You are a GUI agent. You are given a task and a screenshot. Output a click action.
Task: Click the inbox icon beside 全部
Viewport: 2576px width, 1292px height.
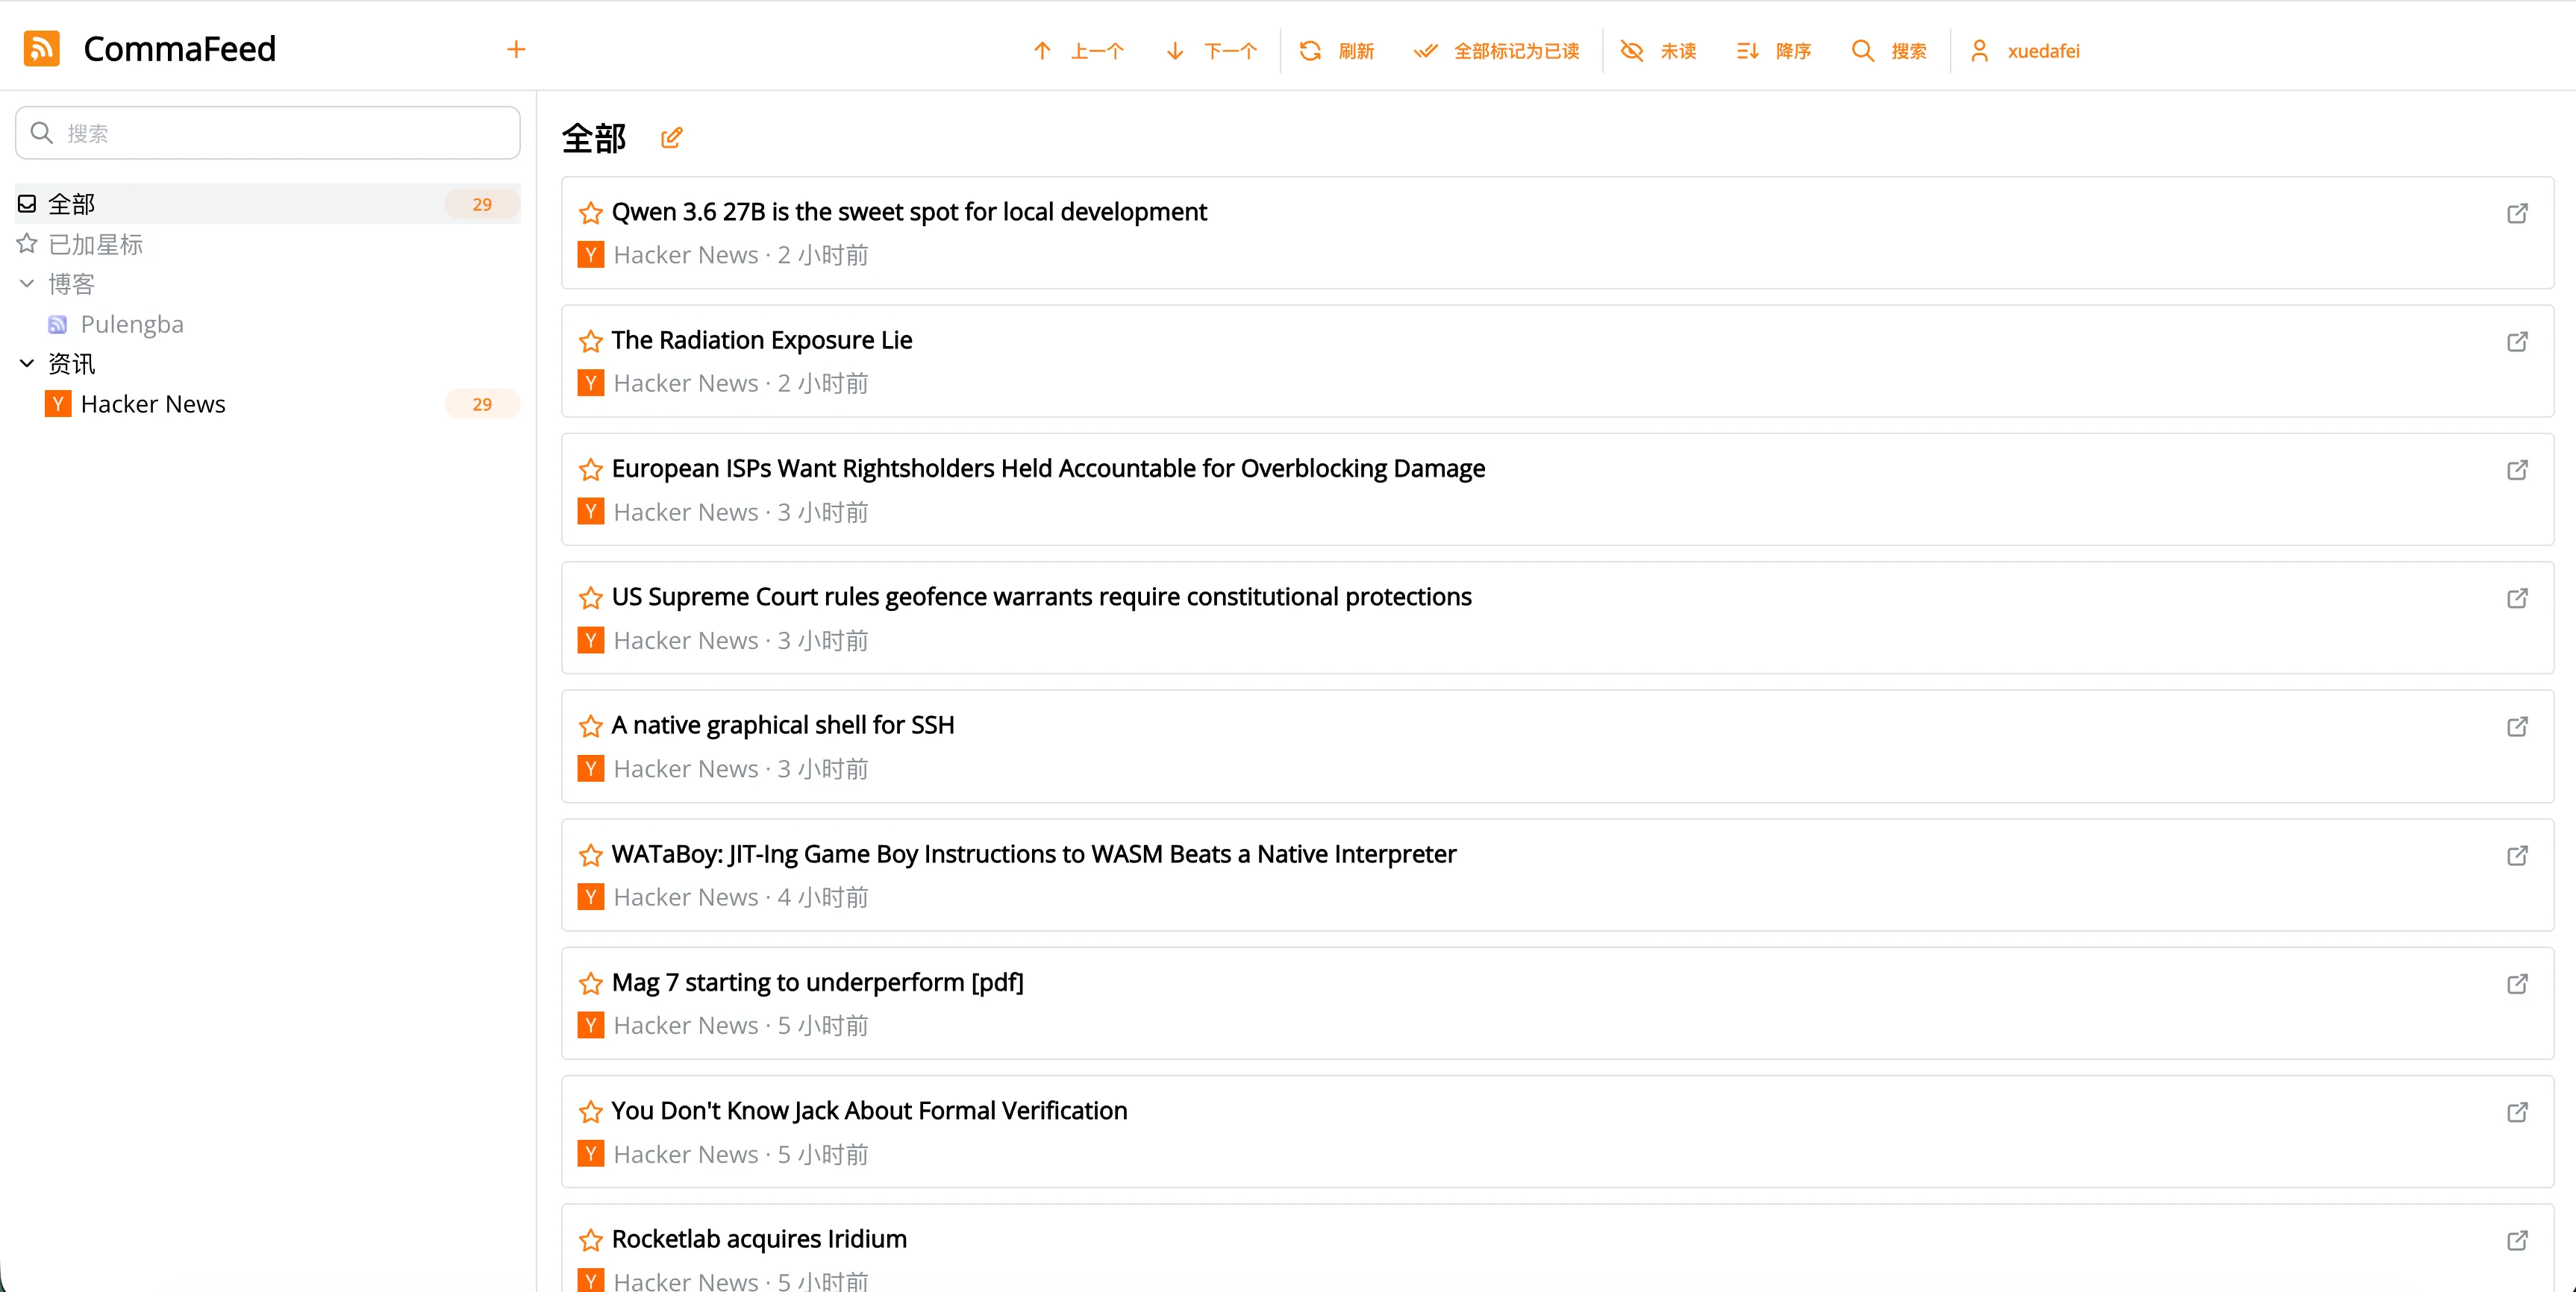pyautogui.click(x=27, y=204)
